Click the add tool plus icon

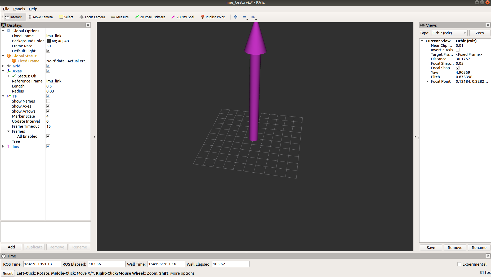236,17
